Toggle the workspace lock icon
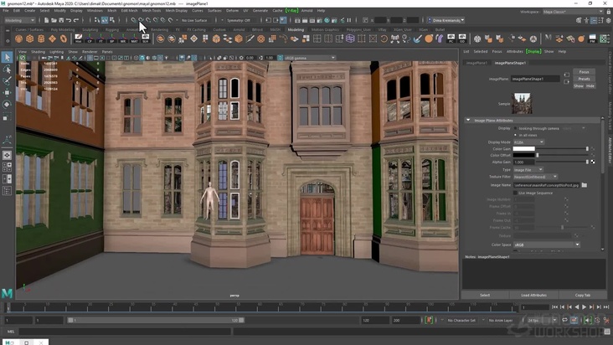 [608, 12]
